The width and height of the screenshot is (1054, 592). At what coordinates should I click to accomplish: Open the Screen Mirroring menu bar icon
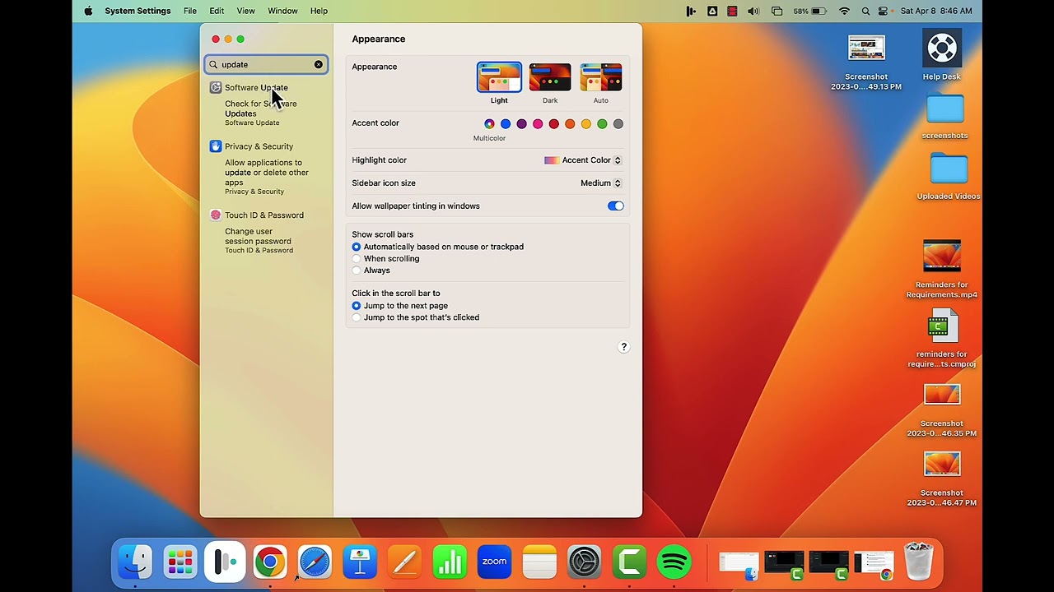point(777,11)
